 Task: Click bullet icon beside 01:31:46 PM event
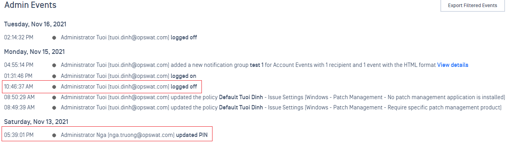(x=54, y=76)
